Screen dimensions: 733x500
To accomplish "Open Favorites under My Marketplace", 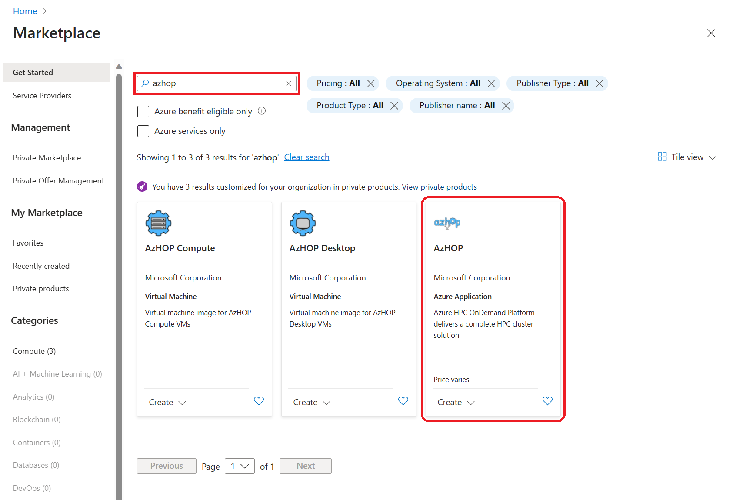I will 28,243.
